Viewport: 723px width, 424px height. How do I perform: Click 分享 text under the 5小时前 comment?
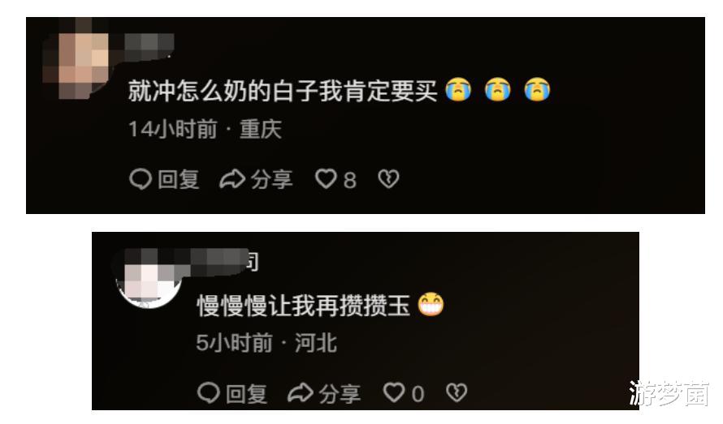click(340, 394)
